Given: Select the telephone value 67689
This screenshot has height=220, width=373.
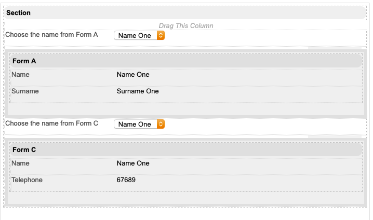Looking at the screenshot, I should click(126, 180).
